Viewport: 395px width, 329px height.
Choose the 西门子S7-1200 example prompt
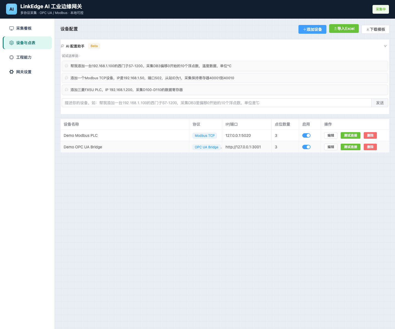(225, 66)
